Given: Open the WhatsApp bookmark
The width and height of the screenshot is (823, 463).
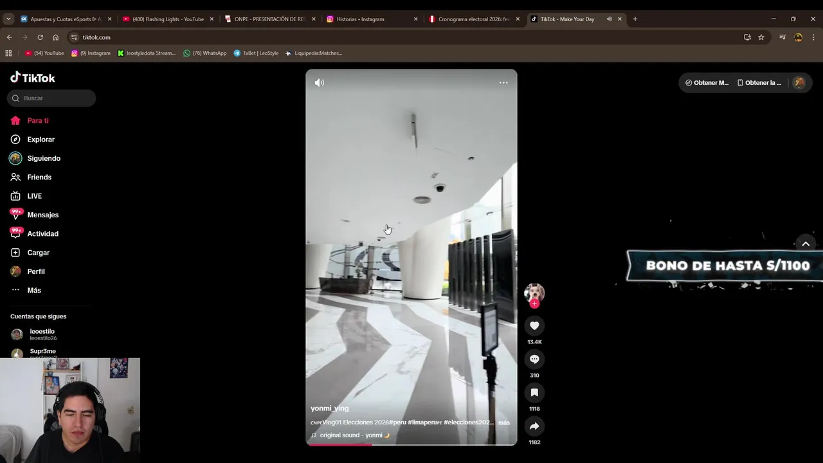Looking at the screenshot, I should (204, 53).
